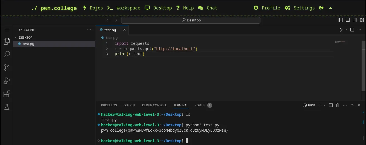Viewport: 366px width, 145px height.
Task: Open the pwn.college home link
Action: coord(54,8)
